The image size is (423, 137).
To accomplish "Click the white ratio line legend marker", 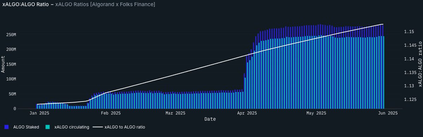I will 97,127.
